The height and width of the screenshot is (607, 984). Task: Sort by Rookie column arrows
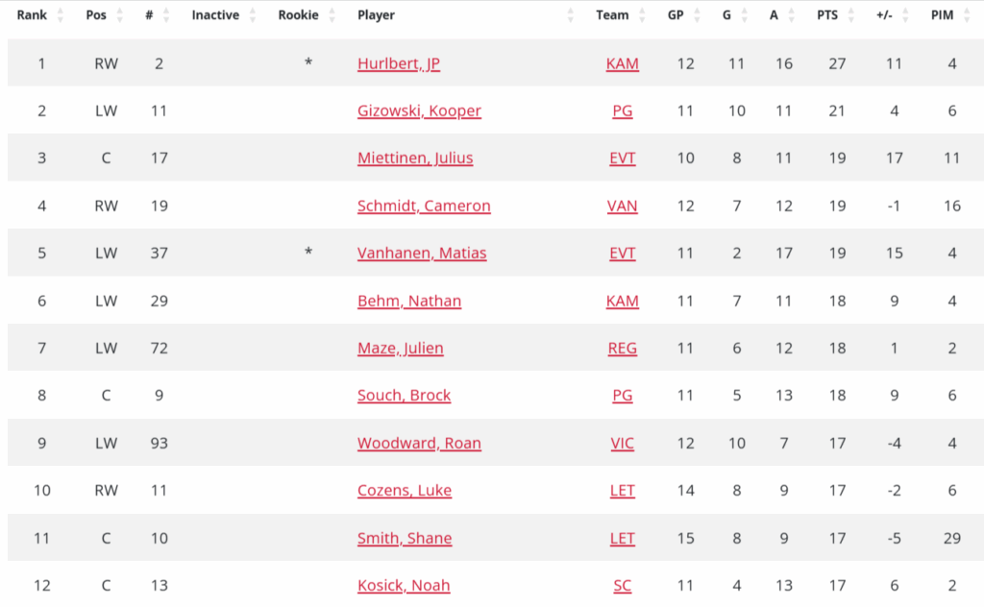click(332, 15)
